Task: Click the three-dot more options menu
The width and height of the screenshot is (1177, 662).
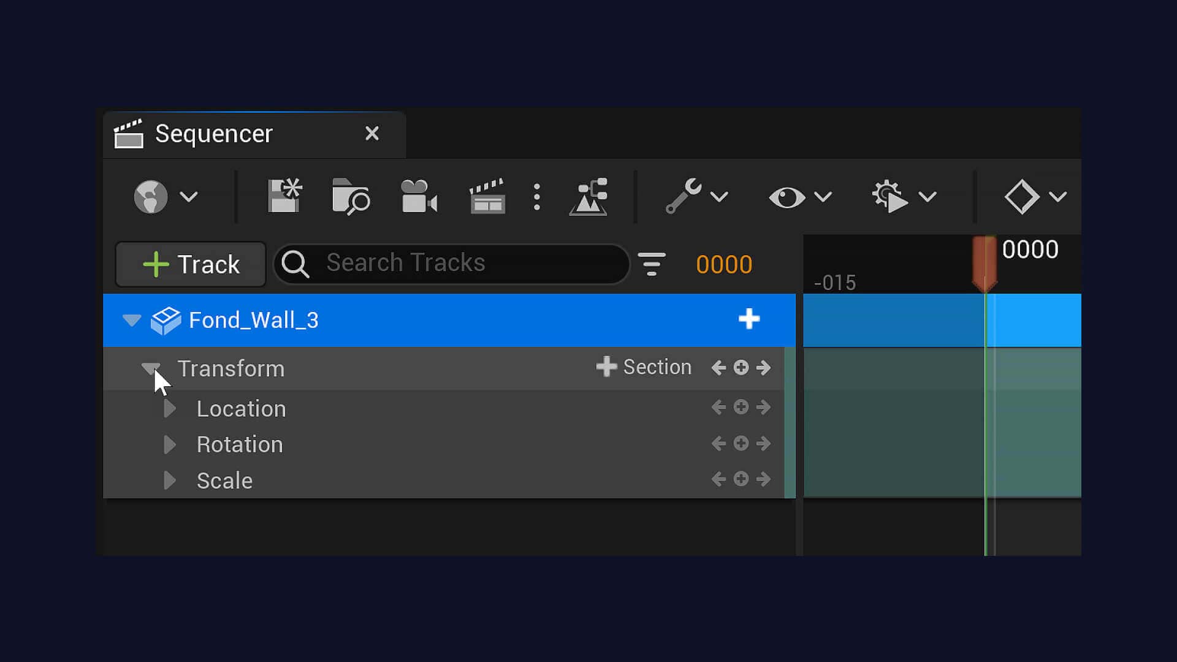Action: tap(538, 196)
